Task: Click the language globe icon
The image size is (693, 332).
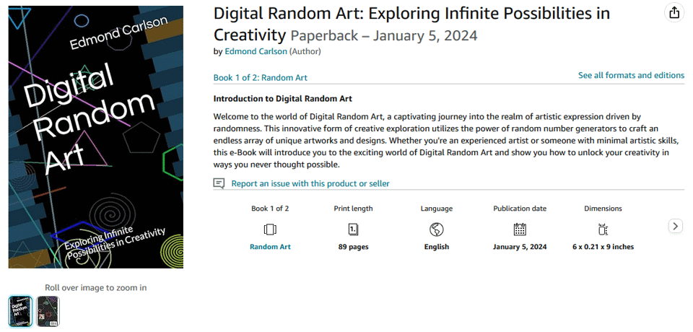Action: [x=436, y=230]
